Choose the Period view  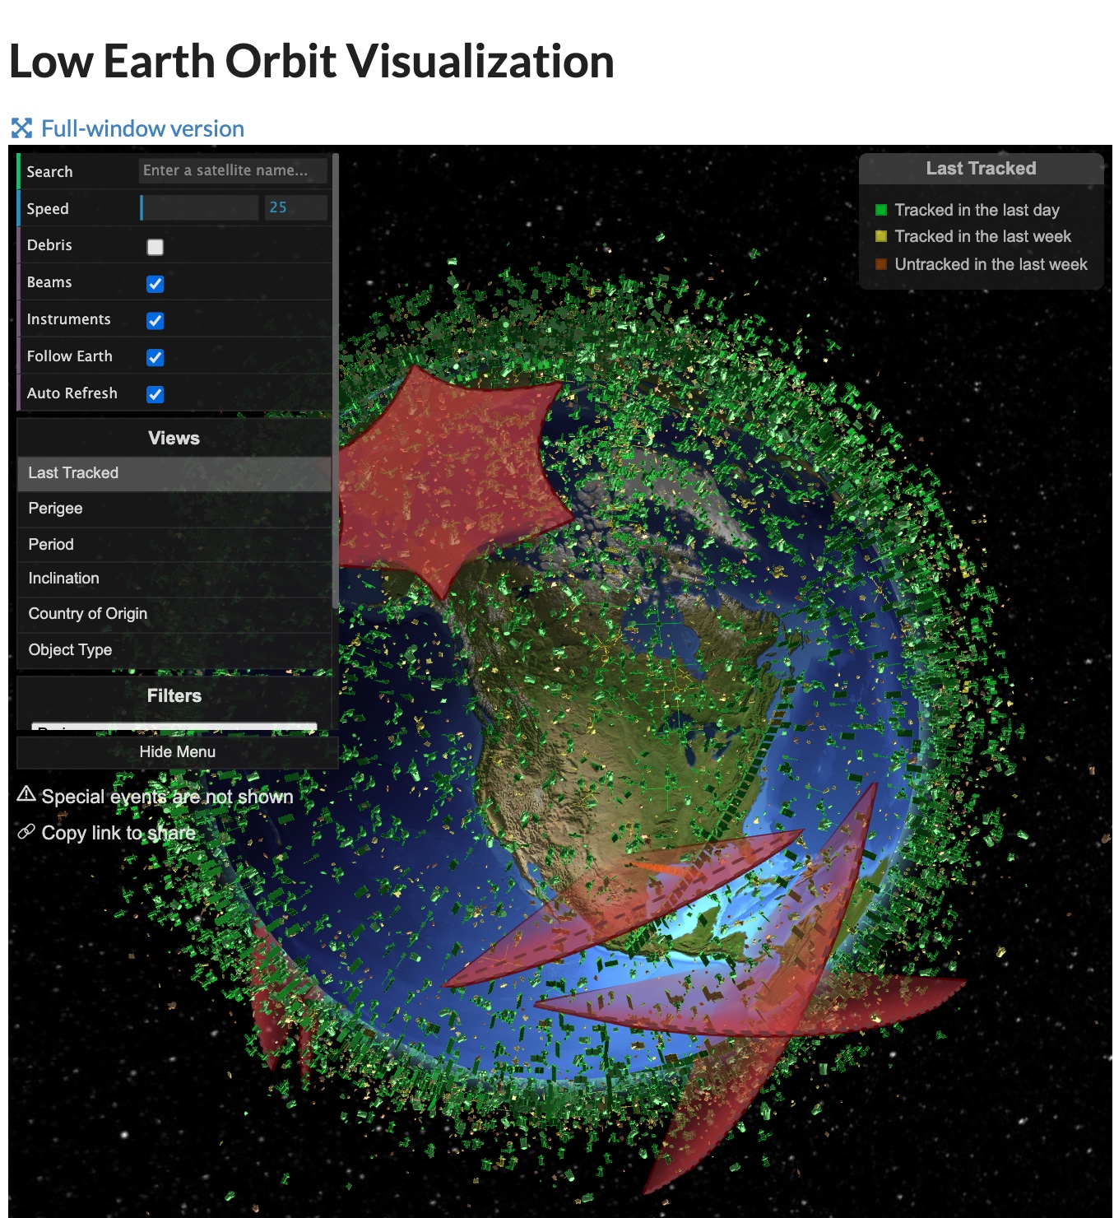pyautogui.click(x=174, y=544)
